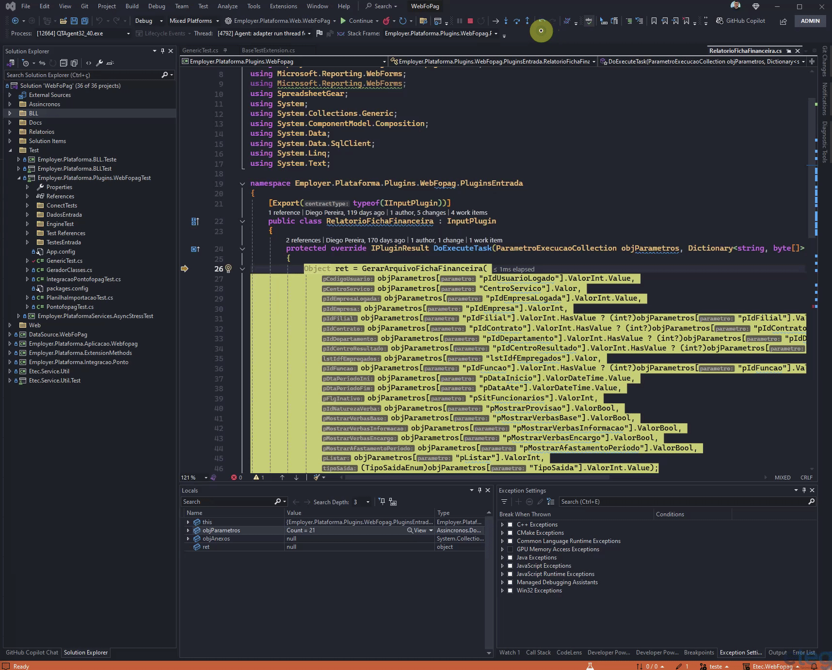
Task: Click Collapse All in Solution Explorer
Action: pyautogui.click(x=64, y=63)
